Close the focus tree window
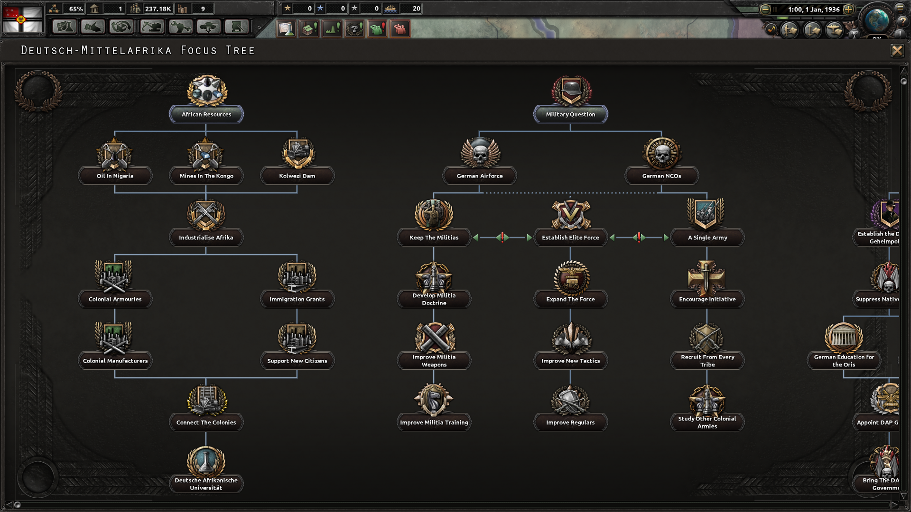The height and width of the screenshot is (512, 911). click(x=897, y=51)
